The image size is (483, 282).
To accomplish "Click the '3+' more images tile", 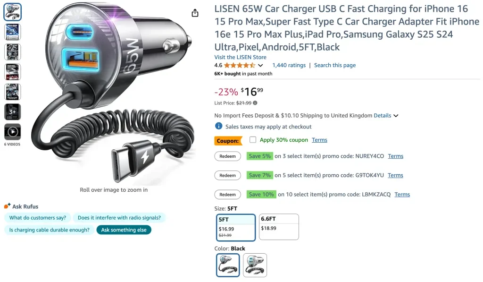I will [12, 111].
